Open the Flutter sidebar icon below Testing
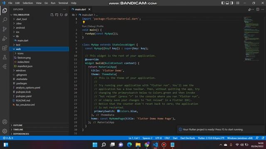This screenshot has width=266, height=149. pos(5,67)
